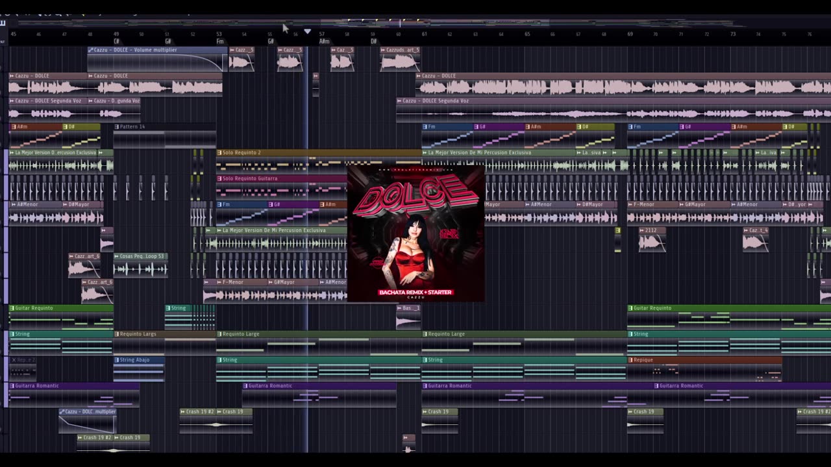
Task: Click the playhead triangle marker before bar 57
Action: click(307, 31)
